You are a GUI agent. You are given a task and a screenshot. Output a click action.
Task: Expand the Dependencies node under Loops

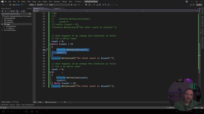pyautogui.click(x=4, y=26)
